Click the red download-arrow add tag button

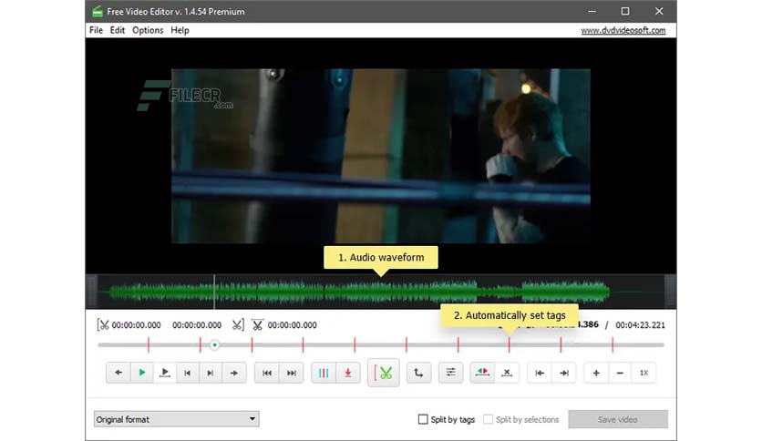tap(348, 373)
